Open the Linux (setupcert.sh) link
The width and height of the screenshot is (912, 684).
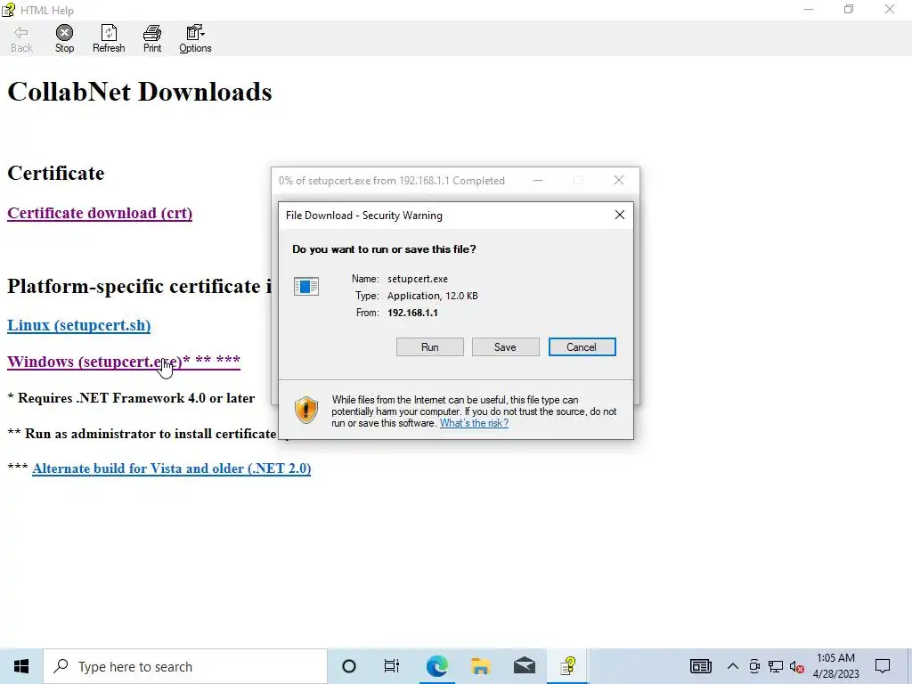coord(78,325)
